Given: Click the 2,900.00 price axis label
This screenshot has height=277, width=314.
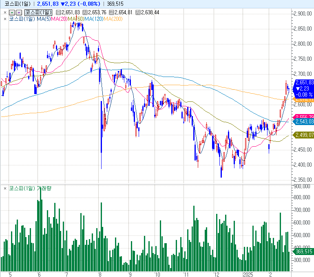Looking at the screenshot, I should point(303,13).
